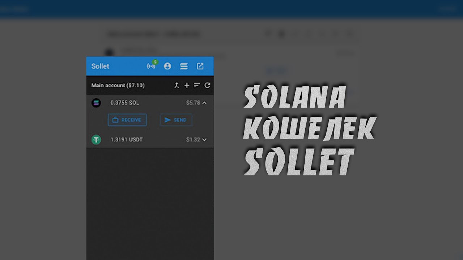Select the '1.3191 USDT' balance text
The height and width of the screenshot is (260, 463).
point(126,139)
